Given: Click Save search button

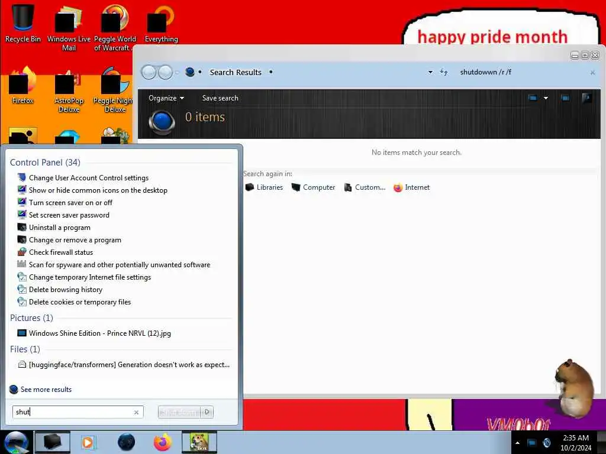Looking at the screenshot, I should 220,98.
